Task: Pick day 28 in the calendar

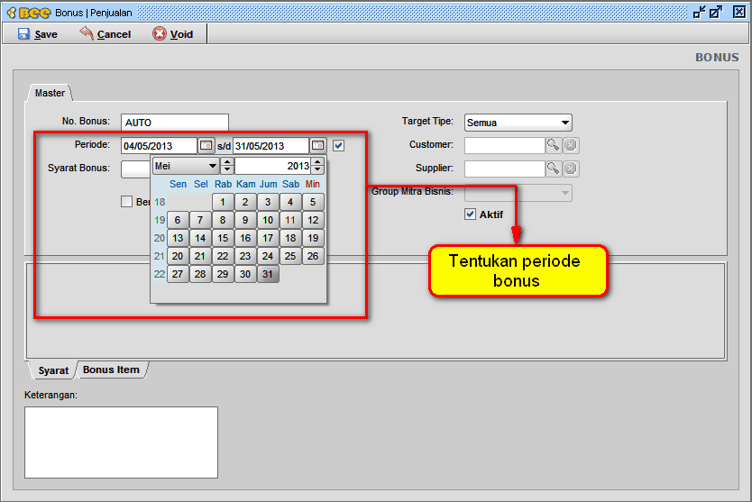Action: pyautogui.click(x=200, y=274)
